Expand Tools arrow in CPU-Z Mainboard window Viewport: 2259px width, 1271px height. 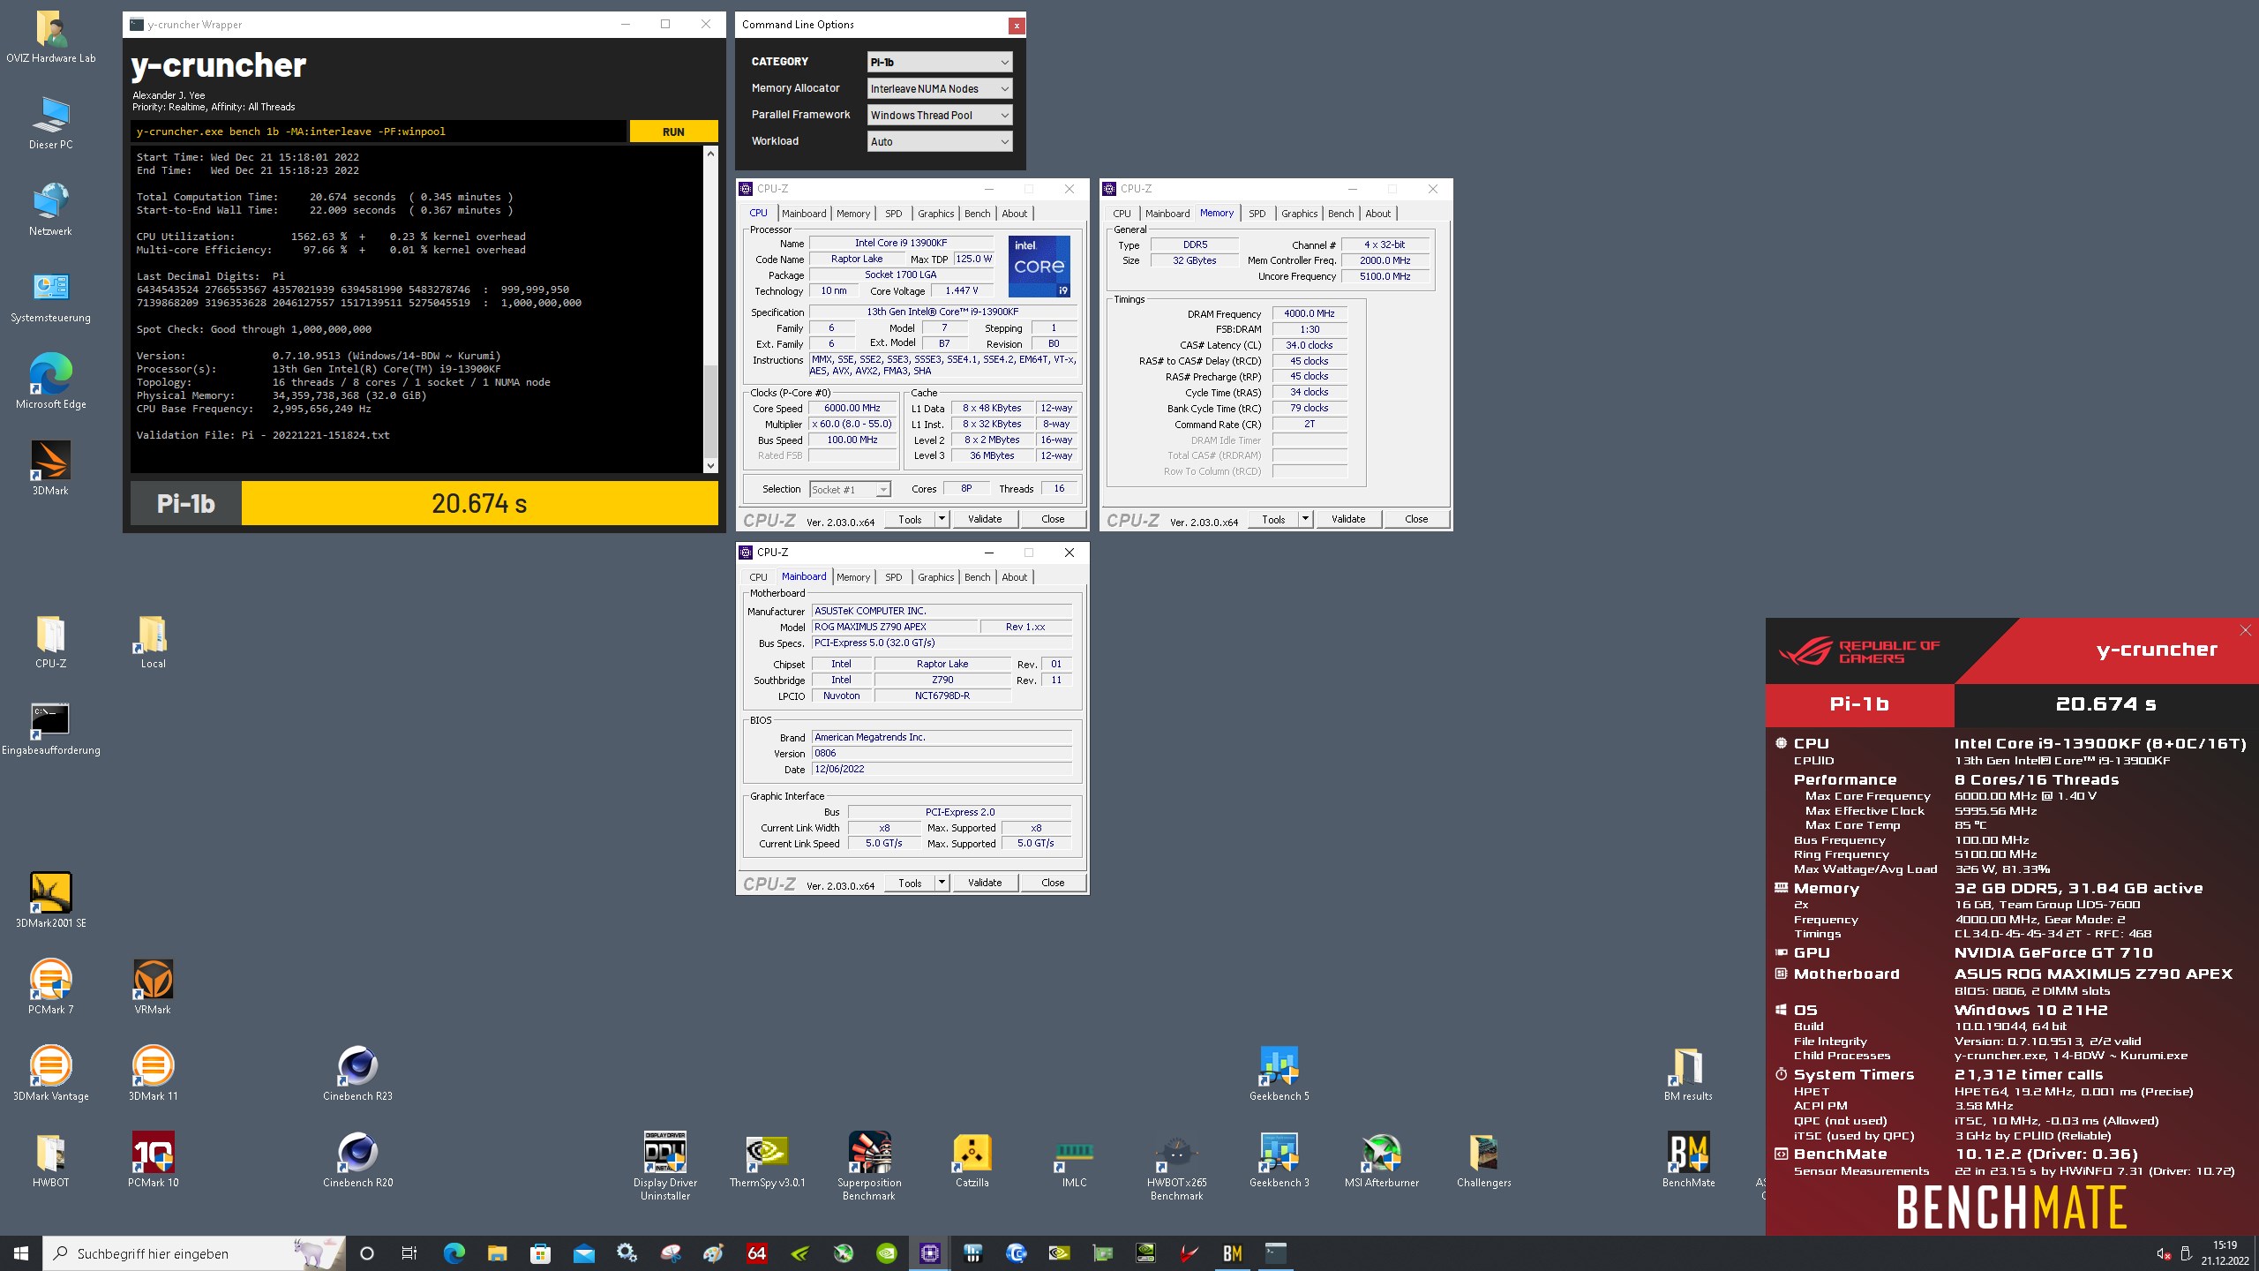point(942,883)
